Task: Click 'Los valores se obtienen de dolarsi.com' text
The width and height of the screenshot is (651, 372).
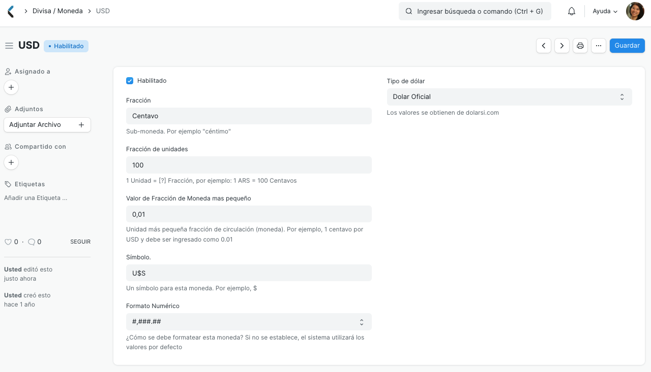Action: [x=442, y=113]
